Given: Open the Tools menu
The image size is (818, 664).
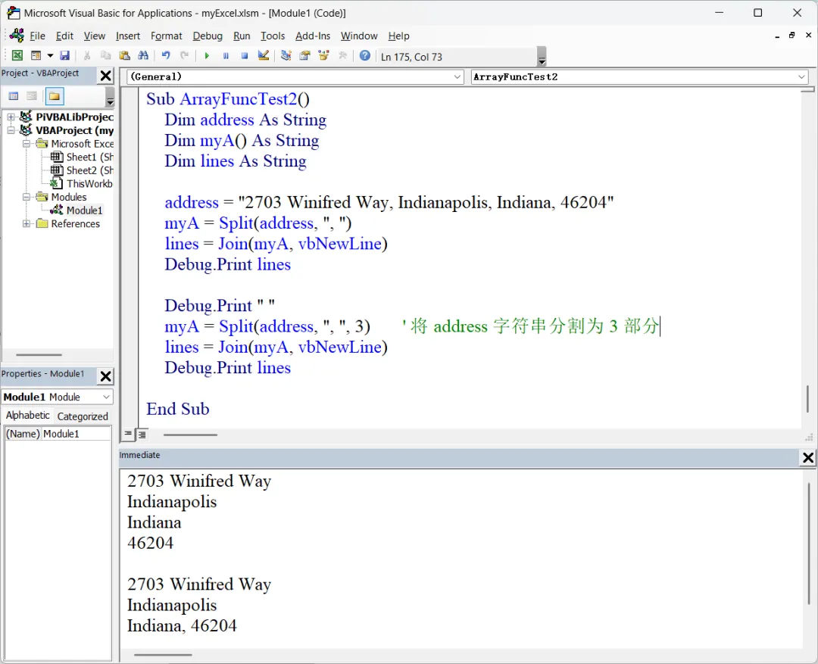Looking at the screenshot, I should coord(273,36).
